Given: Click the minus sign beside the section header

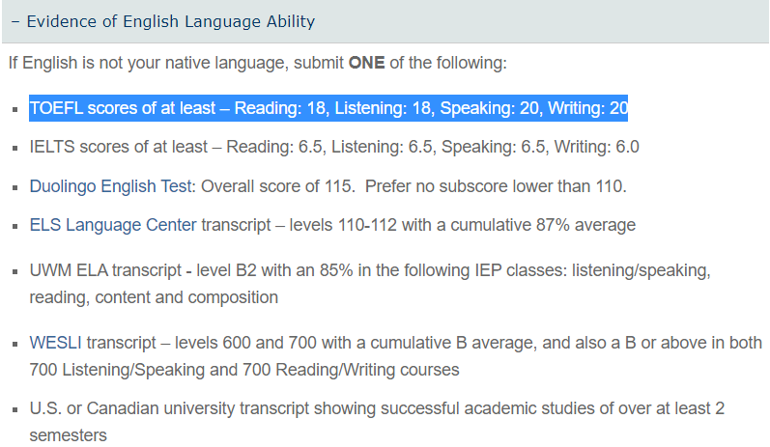Looking at the screenshot, I should [15, 22].
